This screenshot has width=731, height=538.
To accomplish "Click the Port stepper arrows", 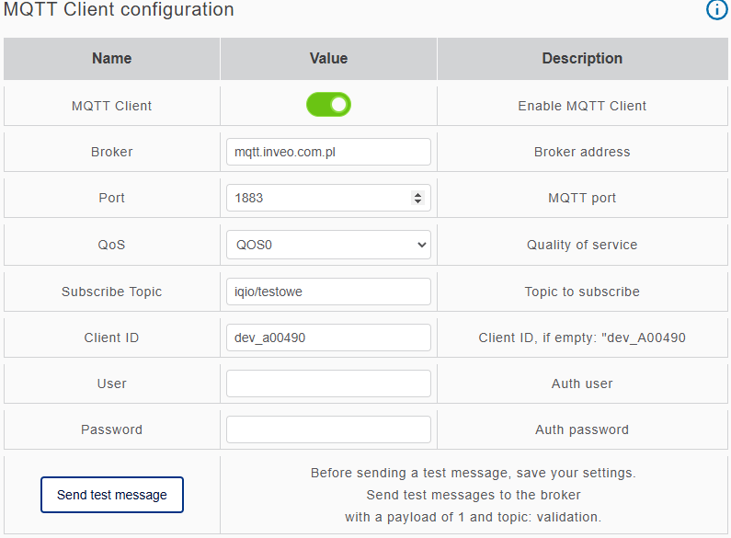I will pyautogui.click(x=417, y=198).
